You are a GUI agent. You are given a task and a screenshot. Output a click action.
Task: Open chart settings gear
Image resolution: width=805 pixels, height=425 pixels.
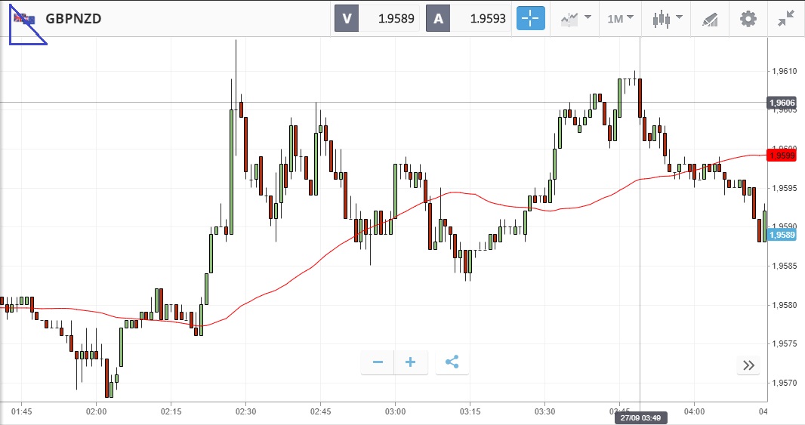(748, 19)
